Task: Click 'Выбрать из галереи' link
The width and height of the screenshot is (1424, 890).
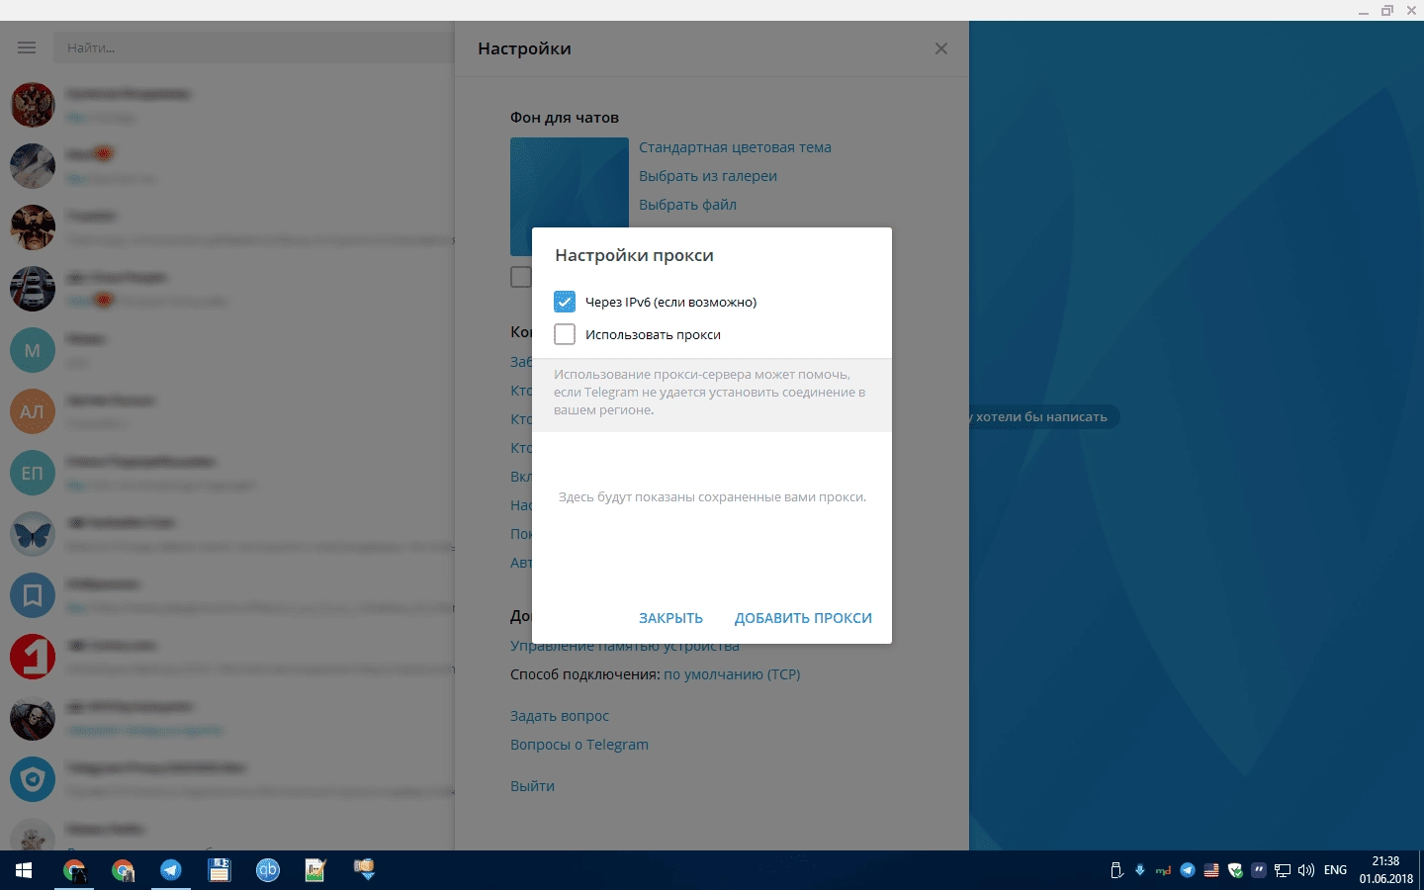Action: (708, 176)
